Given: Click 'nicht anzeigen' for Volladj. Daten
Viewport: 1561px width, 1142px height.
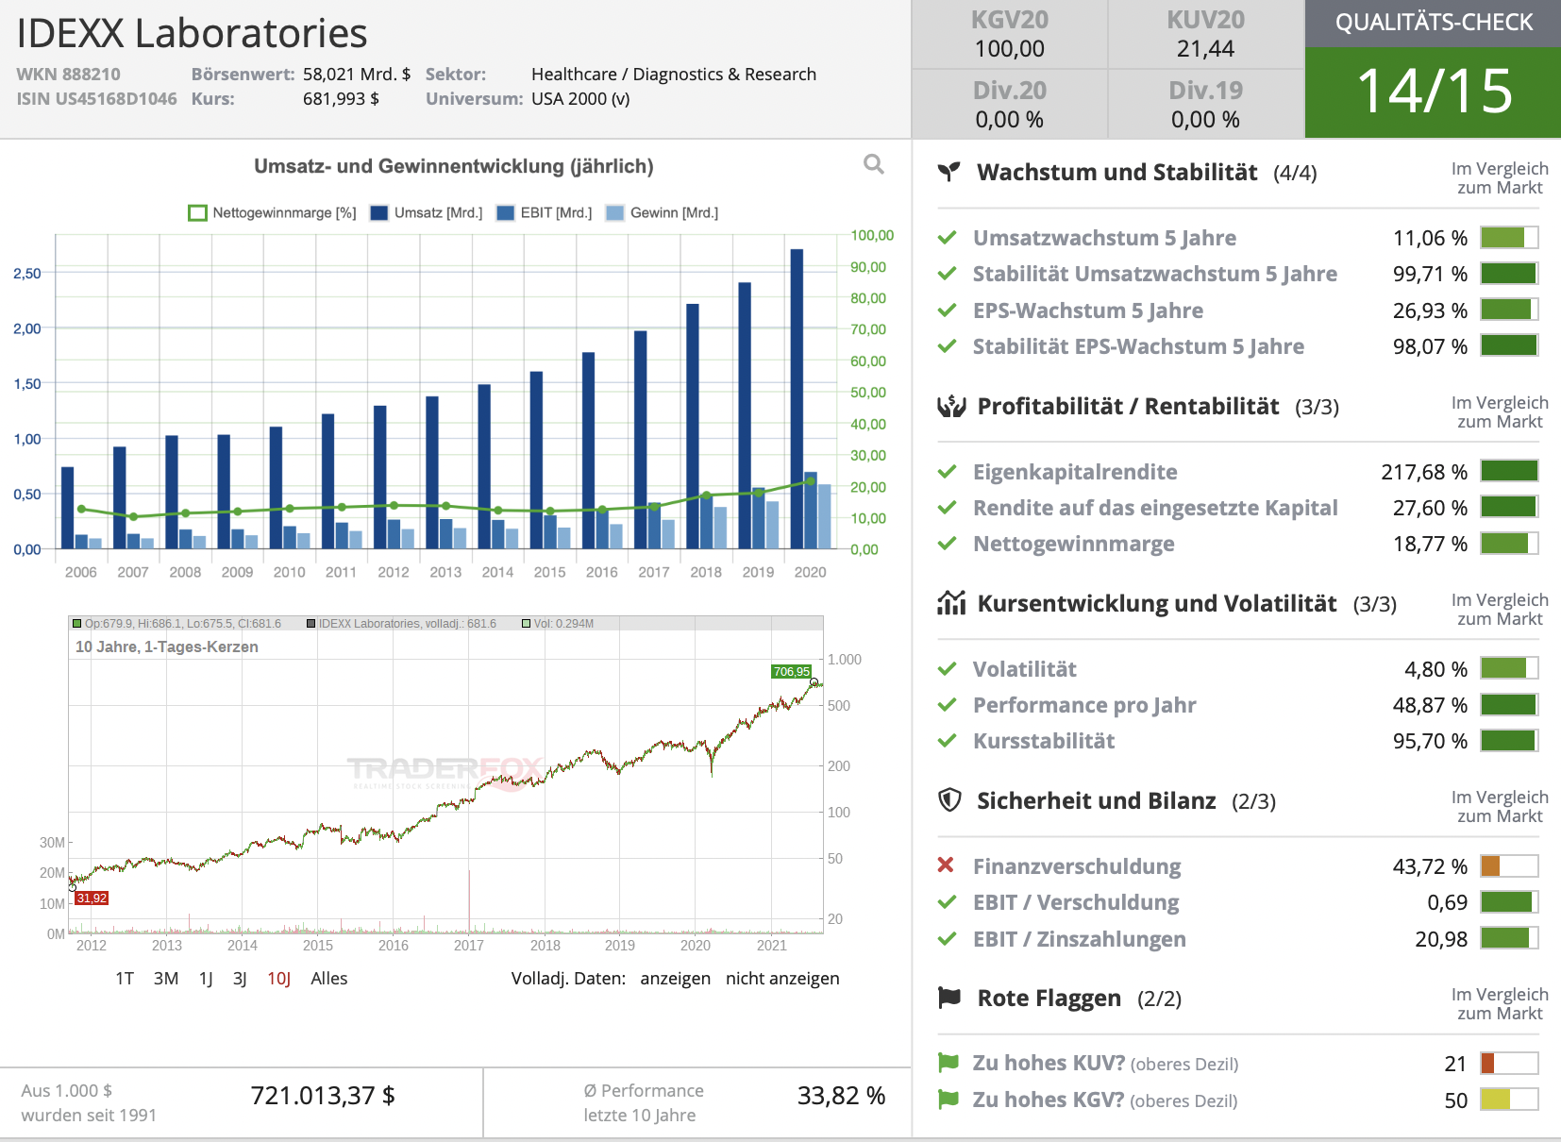Looking at the screenshot, I should coord(782,979).
